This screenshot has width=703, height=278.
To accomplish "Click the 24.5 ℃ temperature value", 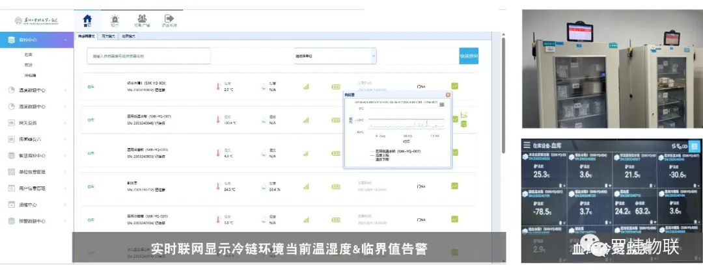I will pyautogui.click(x=229, y=190).
